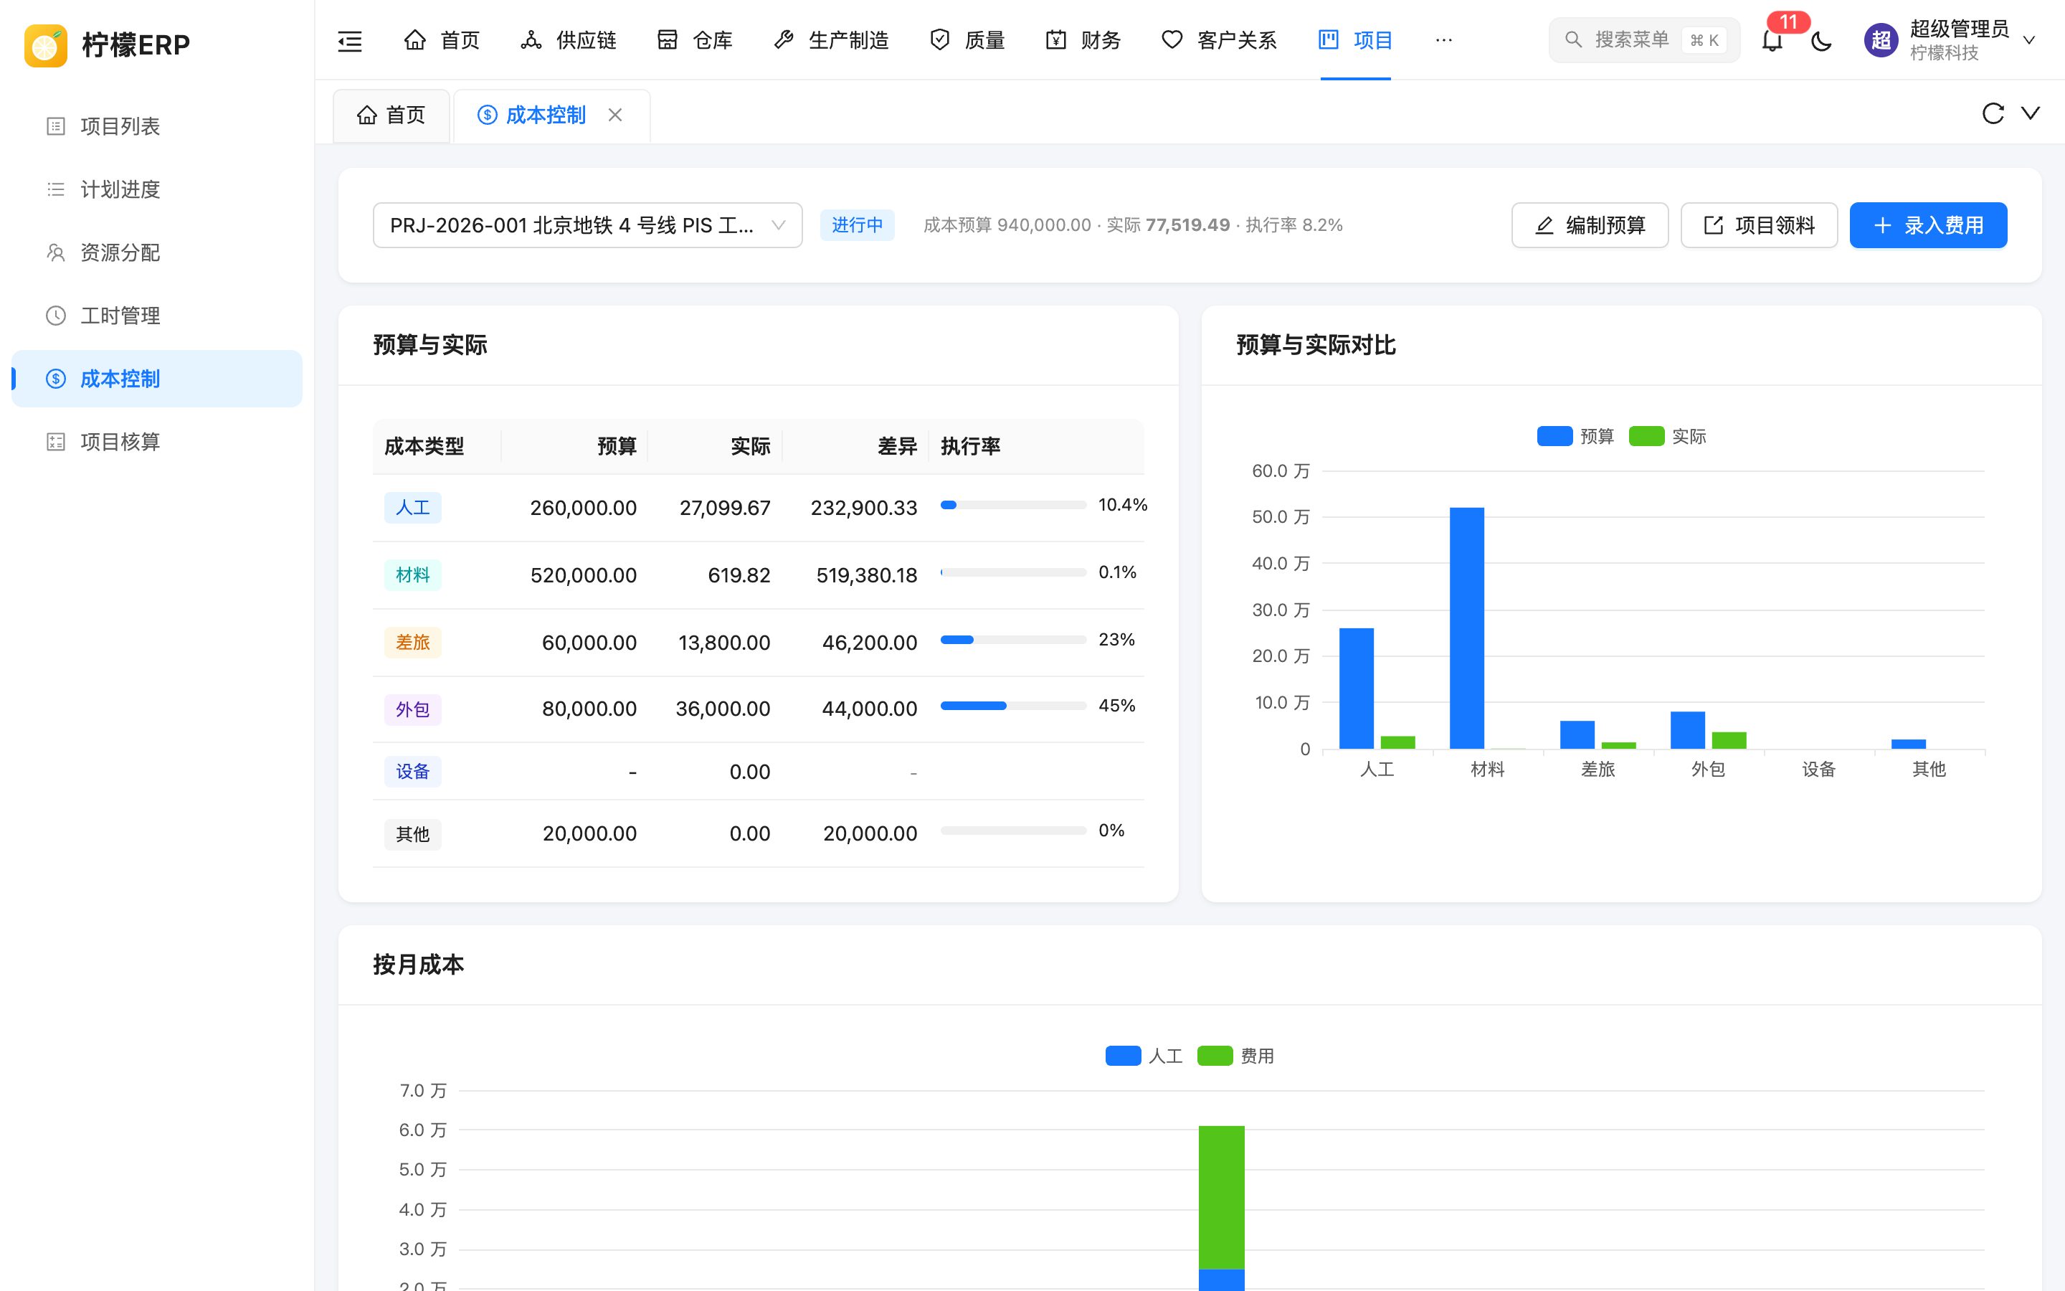Open the 财务 top menu
This screenshot has width=2065, height=1291.
[1083, 40]
